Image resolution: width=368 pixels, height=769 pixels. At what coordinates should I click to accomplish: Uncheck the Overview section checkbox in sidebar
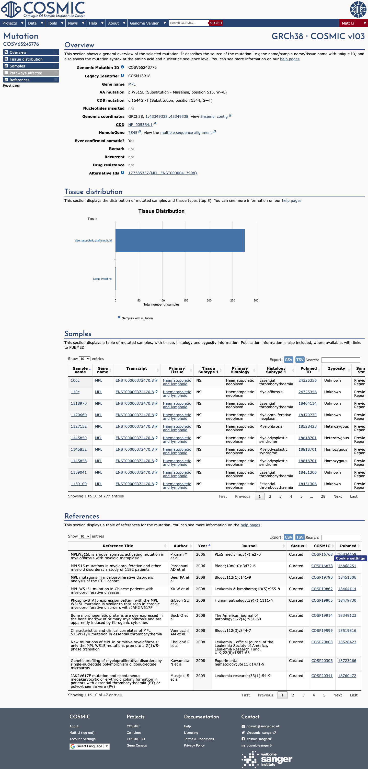click(x=6, y=52)
